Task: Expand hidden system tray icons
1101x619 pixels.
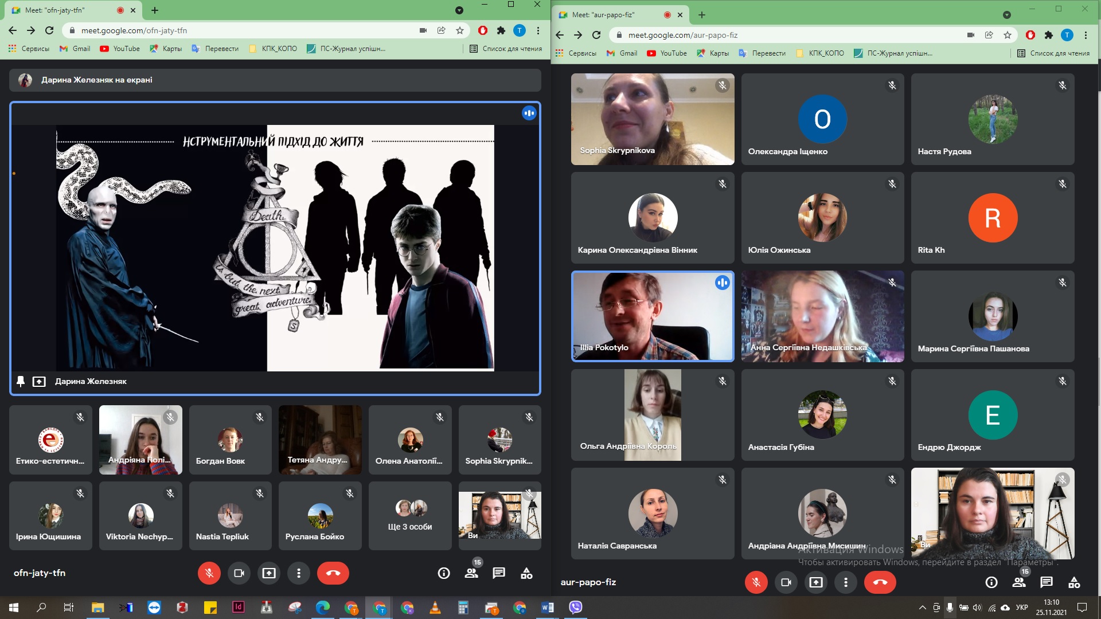Action: click(922, 608)
